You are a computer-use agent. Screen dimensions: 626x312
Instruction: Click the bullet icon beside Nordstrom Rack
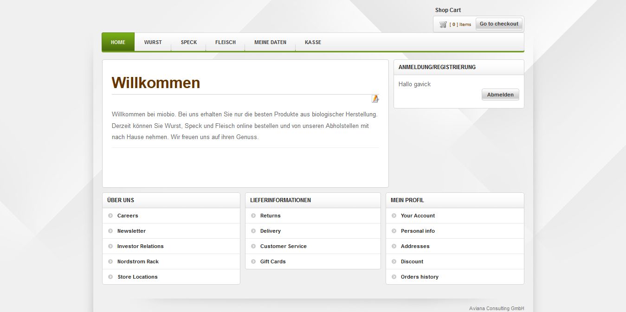click(110, 261)
